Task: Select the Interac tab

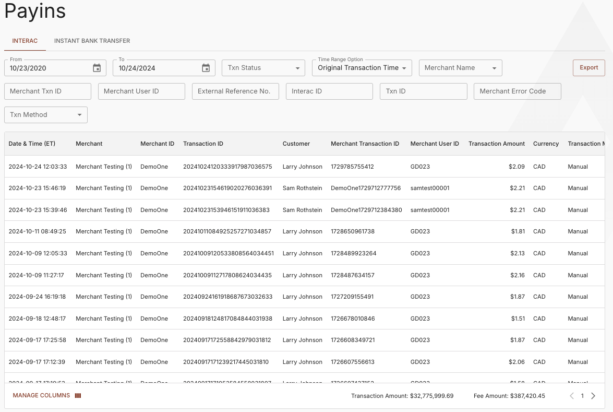Action: 25,41
